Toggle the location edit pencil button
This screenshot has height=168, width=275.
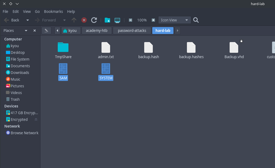pyautogui.click(x=46, y=31)
